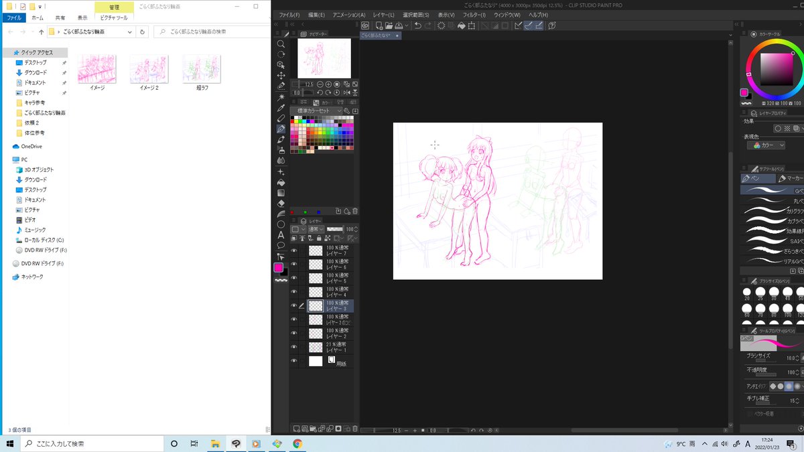Viewport: 804px width, 452px height.
Task: Open Explorer address bar history dropdown
Action: (x=130, y=31)
